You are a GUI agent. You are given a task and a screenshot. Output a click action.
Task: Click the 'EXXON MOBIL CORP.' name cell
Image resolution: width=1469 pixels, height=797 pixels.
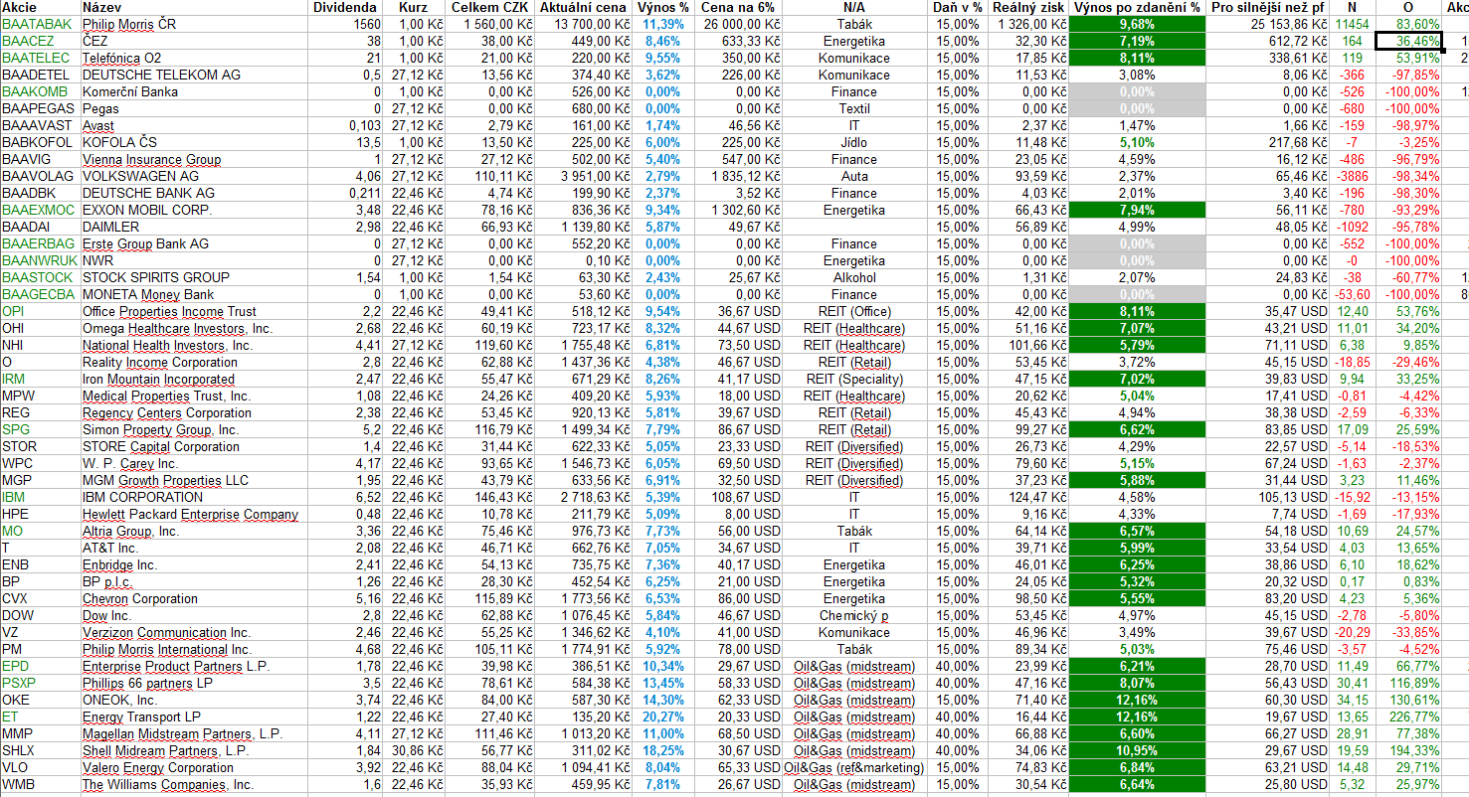click(192, 210)
